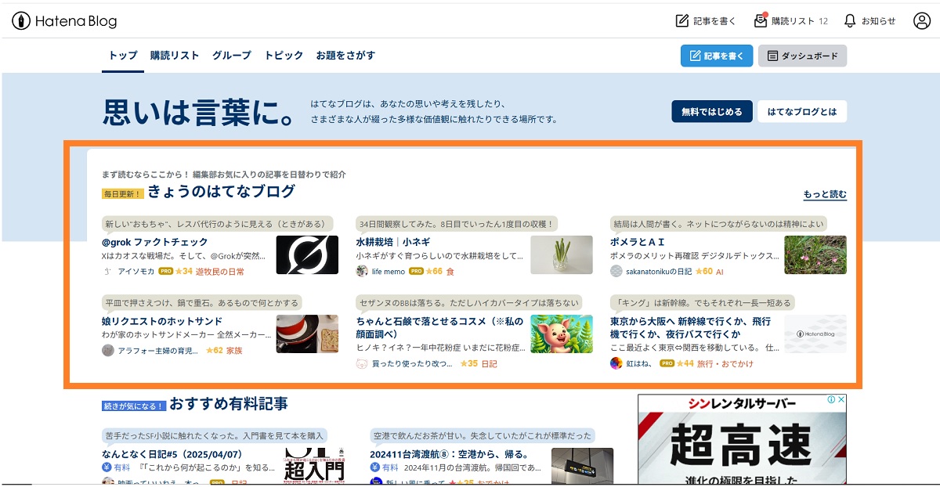The image size is (940, 487).
Task: Open the user account avatar menu
Action: click(921, 21)
